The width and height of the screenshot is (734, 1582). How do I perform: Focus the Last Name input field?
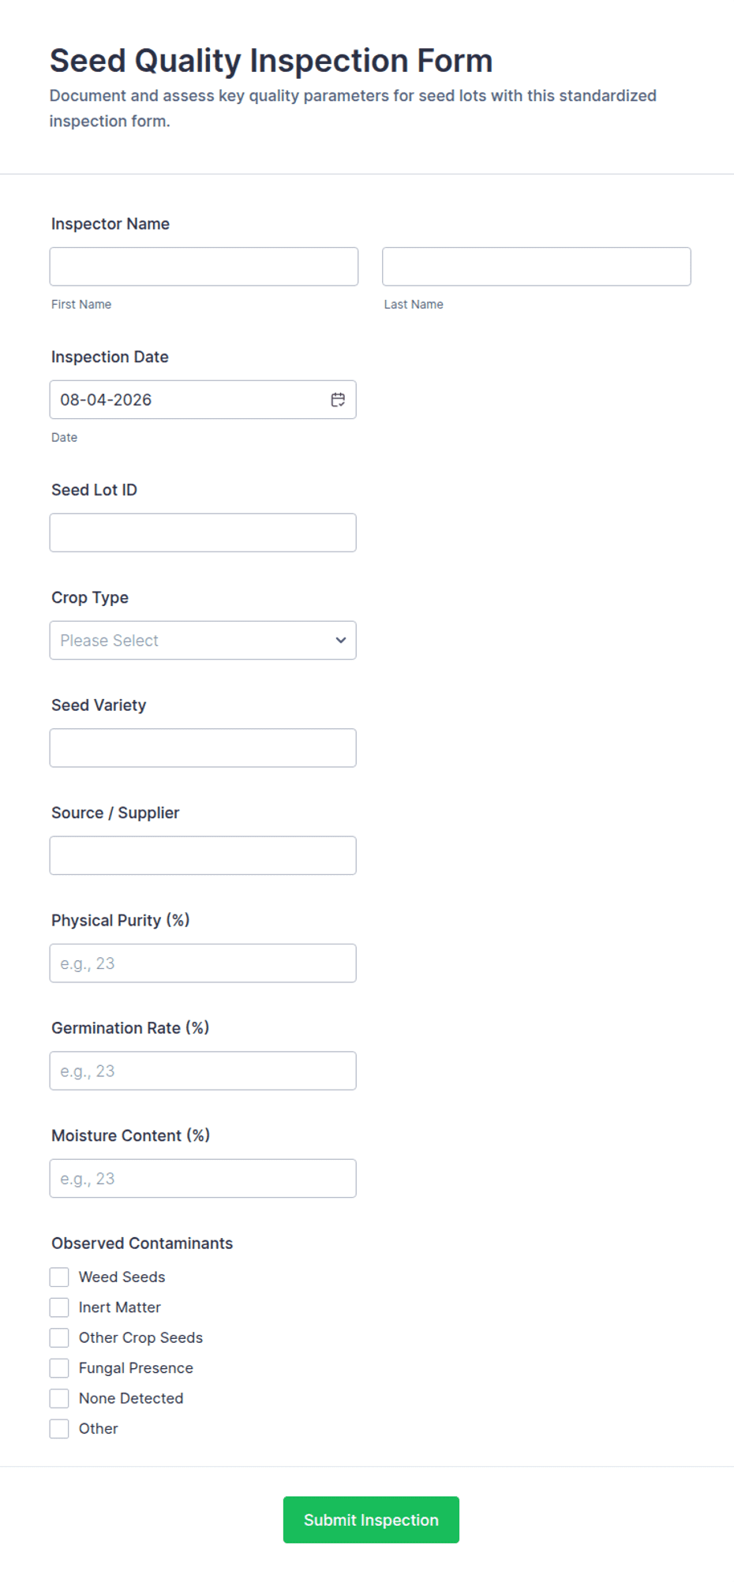tap(537, 267)
